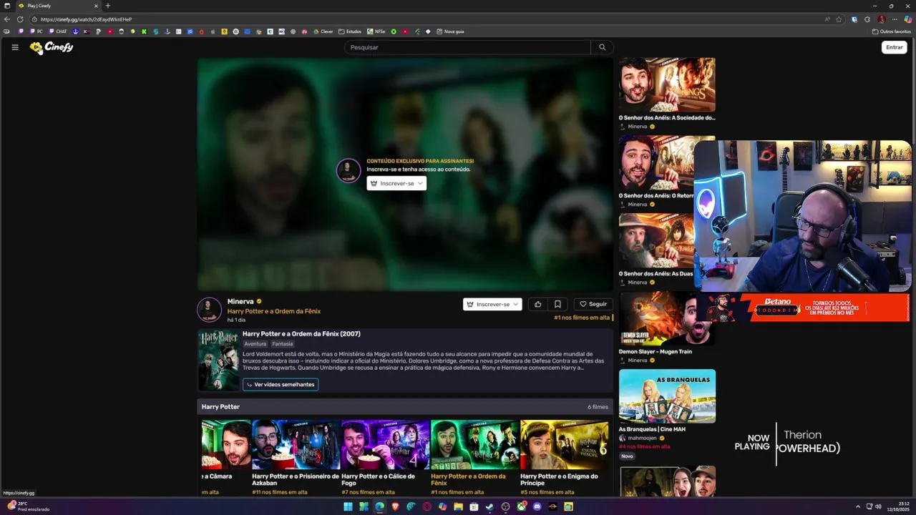
Task: Reload the page with refresh icon
Action: (20, 19)
